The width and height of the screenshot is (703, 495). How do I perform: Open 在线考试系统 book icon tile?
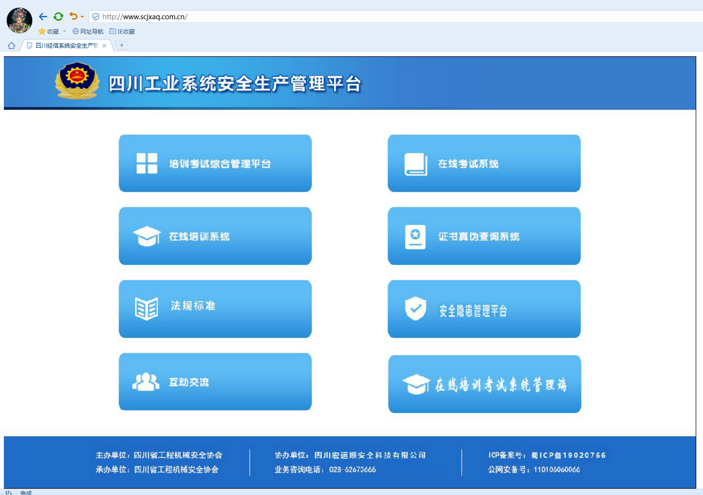[416, 164]
